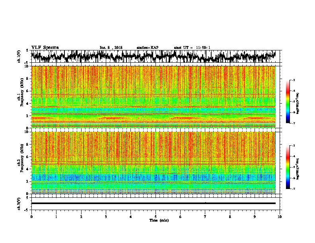Click the ch.3(V) axis label
Viewport: 315px width, 243px height.
point(19,204)
